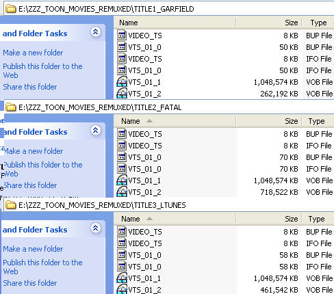Collapse Folder Tasks panel in FATAL window

[x=96, y=131]
